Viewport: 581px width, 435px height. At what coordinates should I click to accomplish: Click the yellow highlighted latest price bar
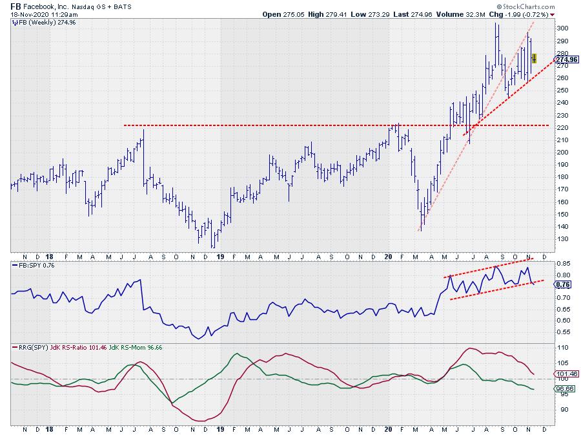534,58
